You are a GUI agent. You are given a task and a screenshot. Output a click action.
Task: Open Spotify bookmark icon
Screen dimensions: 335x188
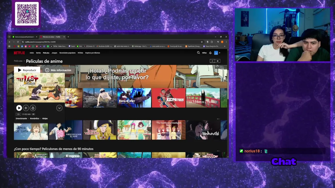pos(48,46)
